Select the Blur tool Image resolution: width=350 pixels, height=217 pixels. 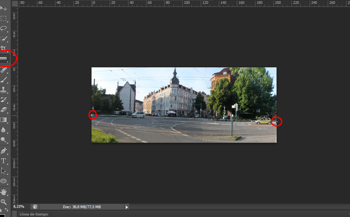point(4,130)
